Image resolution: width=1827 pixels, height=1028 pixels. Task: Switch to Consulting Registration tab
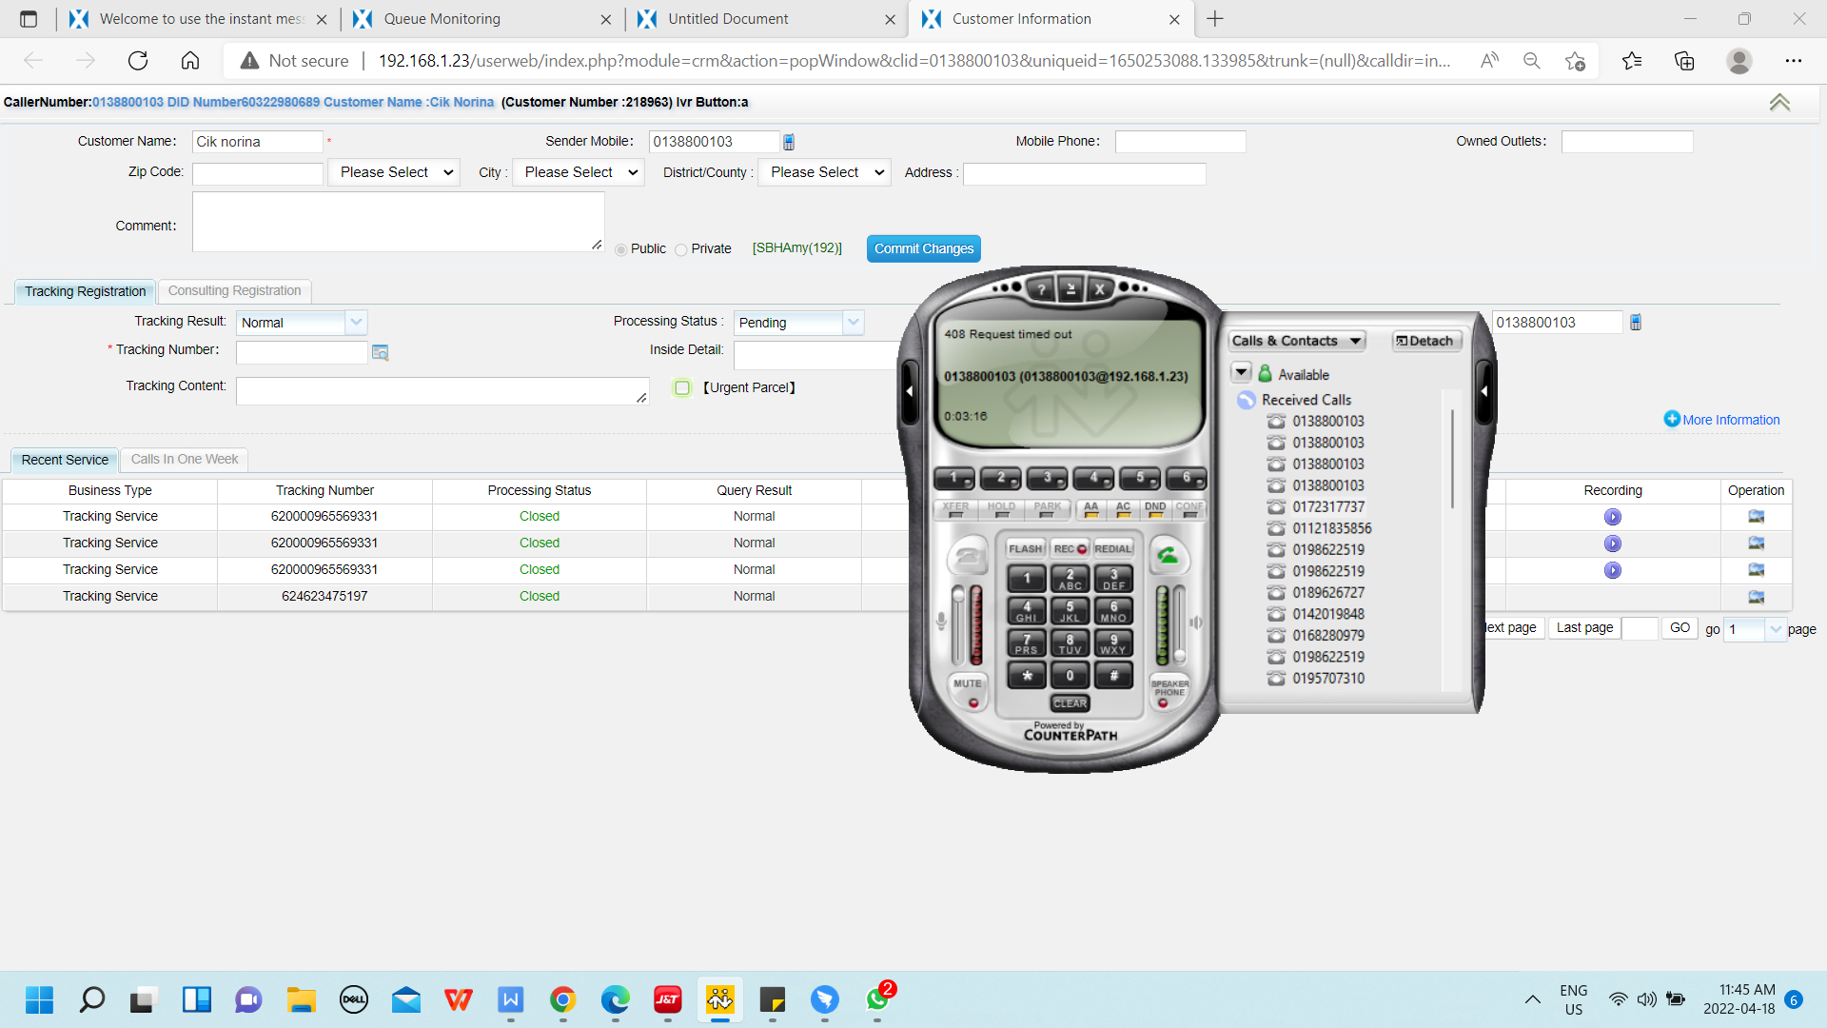[234, 290]
